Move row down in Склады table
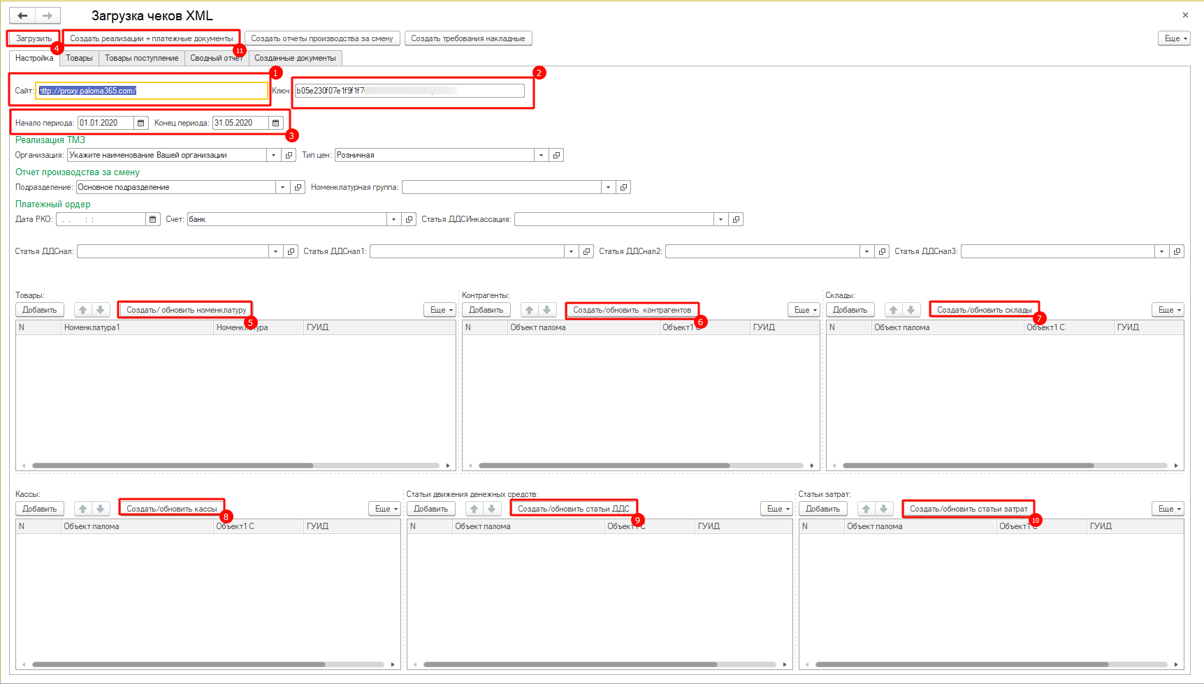 click(911, 310)
